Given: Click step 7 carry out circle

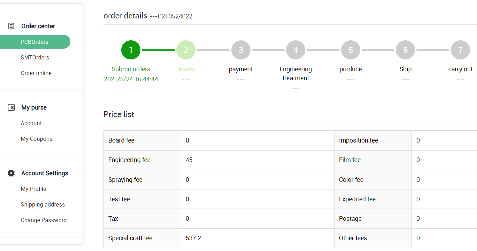Looking at the screenshot, I should [460, 50].
